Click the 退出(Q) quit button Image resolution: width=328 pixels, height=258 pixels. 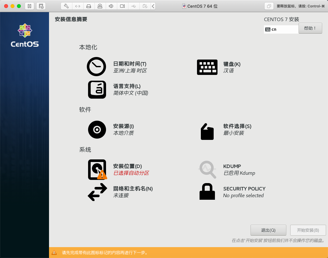point(268,230)
